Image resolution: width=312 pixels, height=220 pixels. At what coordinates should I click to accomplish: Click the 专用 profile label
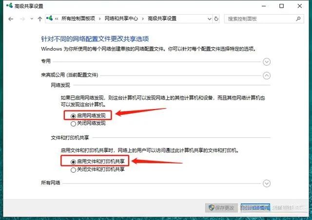[46, 61]
